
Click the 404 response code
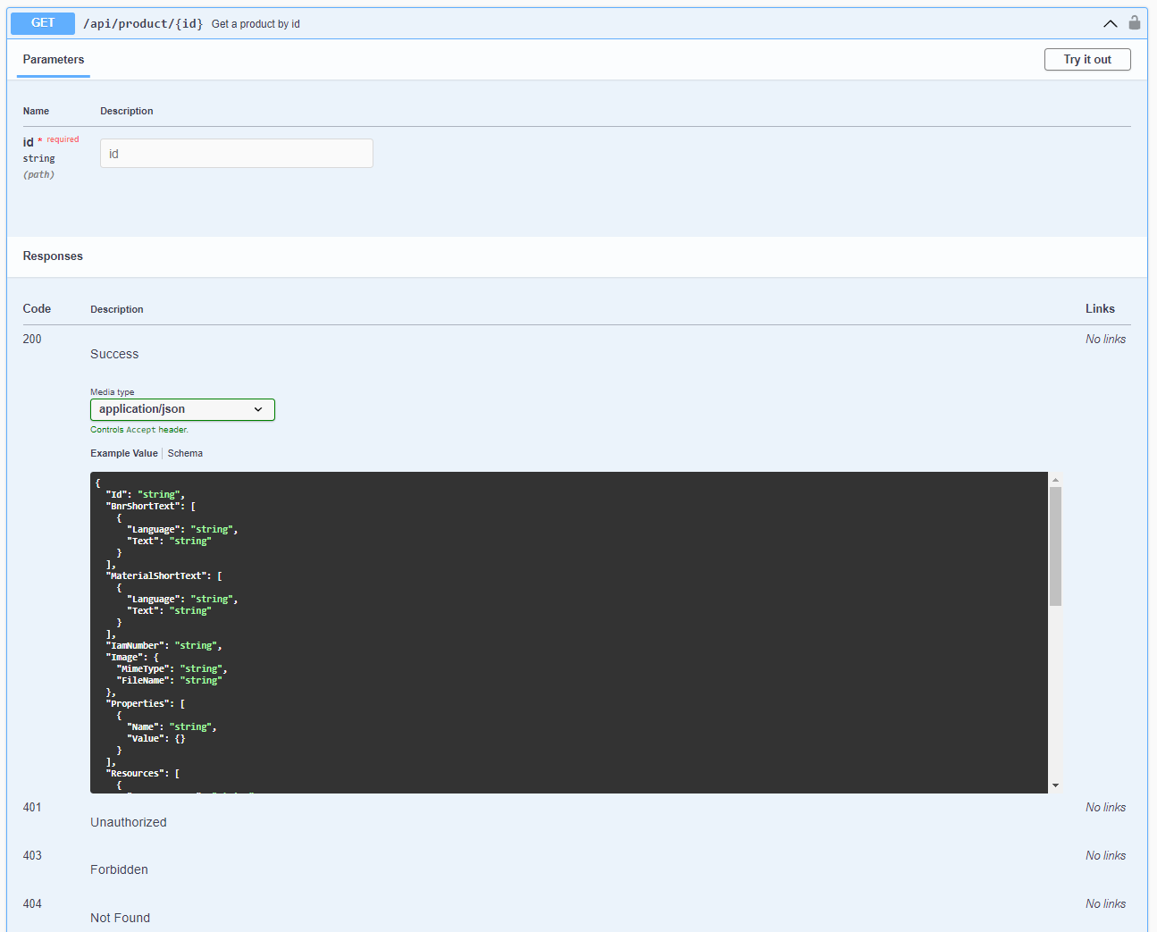pyautogui.click(x=32, y=904)
